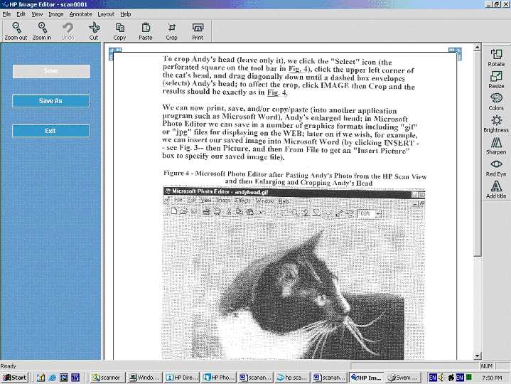511x384 pixels.
Task: Apply the Sharpen tool
Action: pyautogui.click(x=496, y=146)
